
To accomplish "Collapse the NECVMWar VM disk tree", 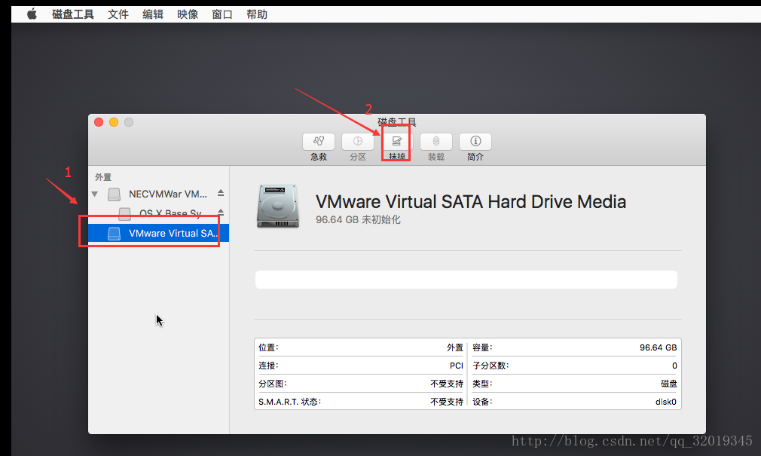I will point(95,194).
